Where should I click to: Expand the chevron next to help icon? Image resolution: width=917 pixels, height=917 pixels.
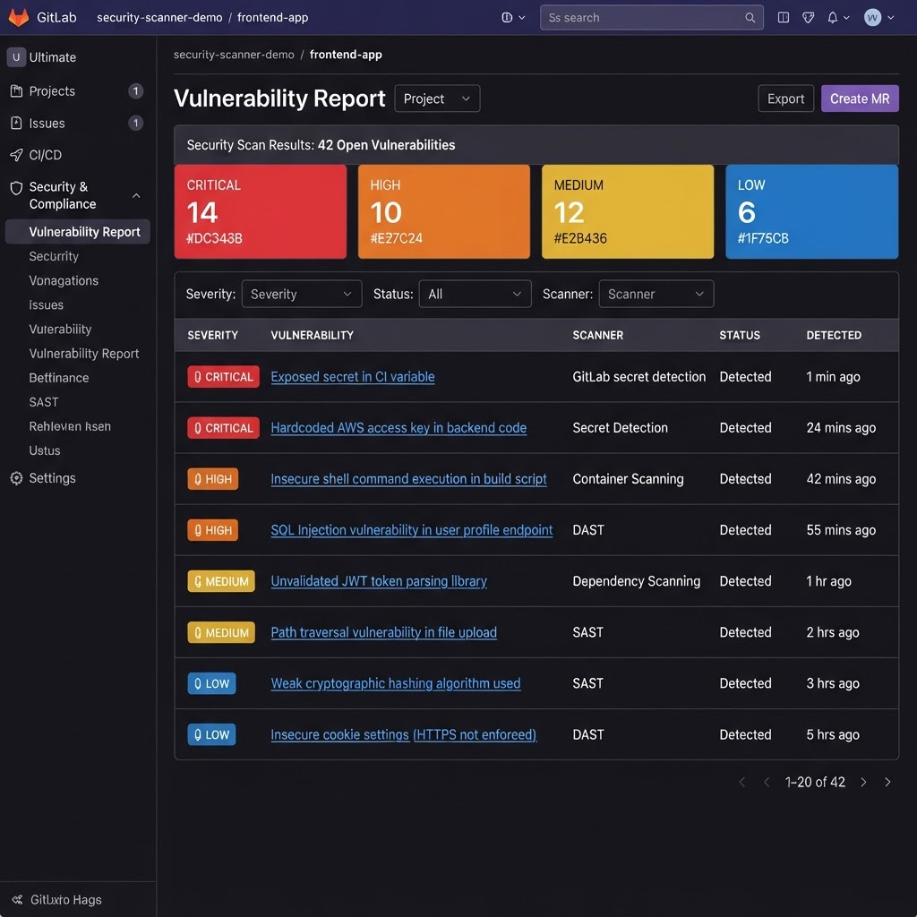(522, 18)
